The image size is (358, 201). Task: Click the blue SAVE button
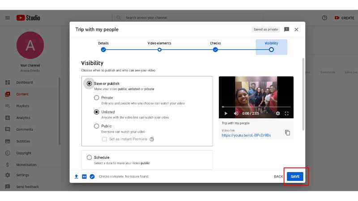[295, 176]
